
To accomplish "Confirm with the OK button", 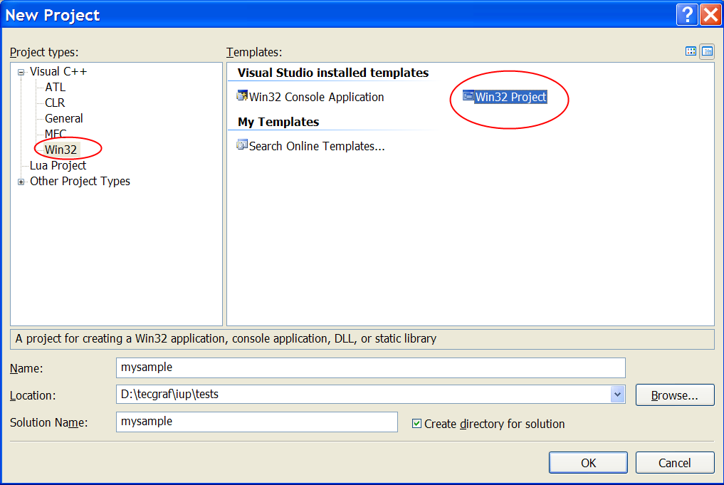I will [x=588, y=463].
